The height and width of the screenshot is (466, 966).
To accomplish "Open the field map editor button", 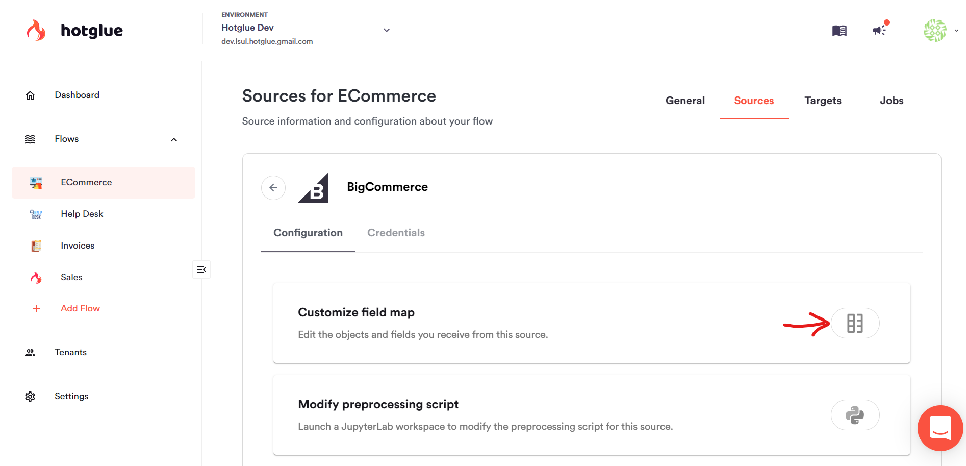I will coord(855,323).
